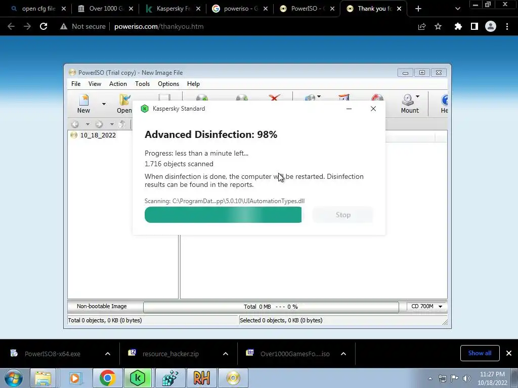This screenshot has width=518, height=388.
Task: Open the Chrome profile avatar
Action: coord(491,26)
